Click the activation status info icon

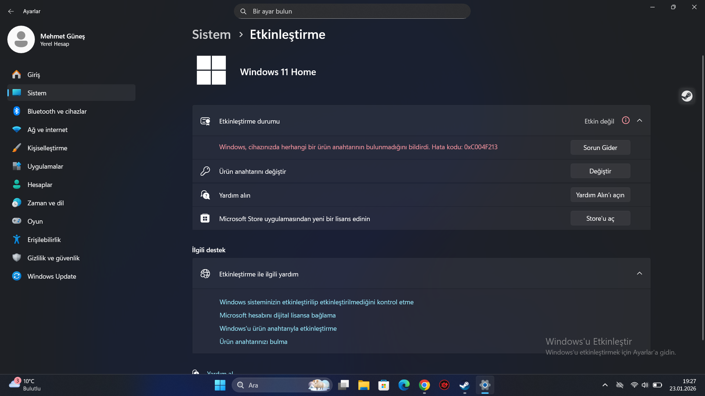click(x=626, y=120)
